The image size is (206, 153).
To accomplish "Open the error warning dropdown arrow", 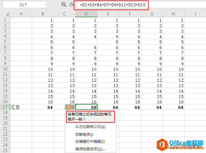I will 73,107.
